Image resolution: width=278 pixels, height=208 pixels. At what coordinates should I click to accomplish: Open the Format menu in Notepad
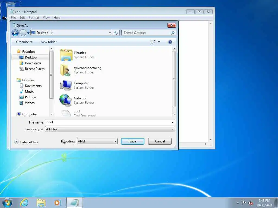tap(34, 18)
